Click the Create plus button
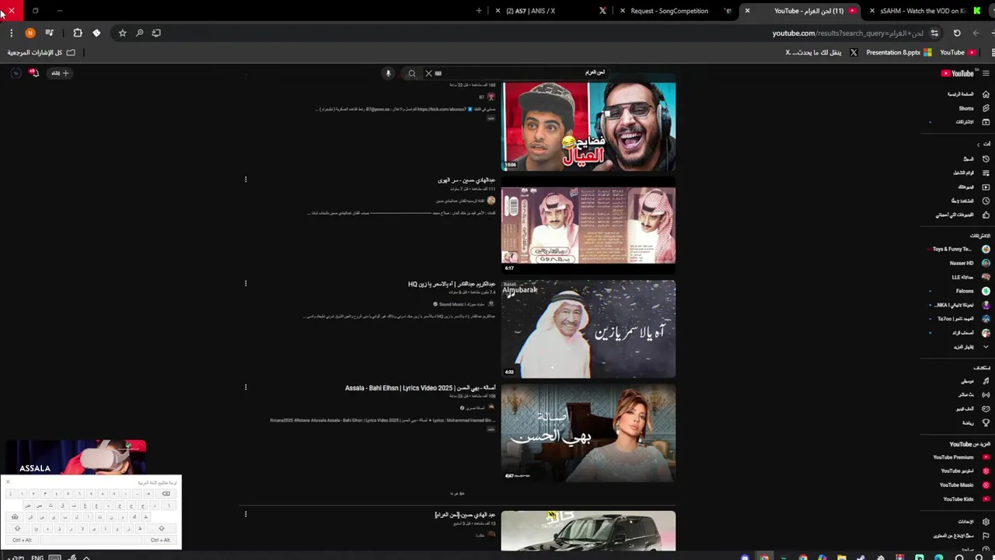 (x=60, y=73)
